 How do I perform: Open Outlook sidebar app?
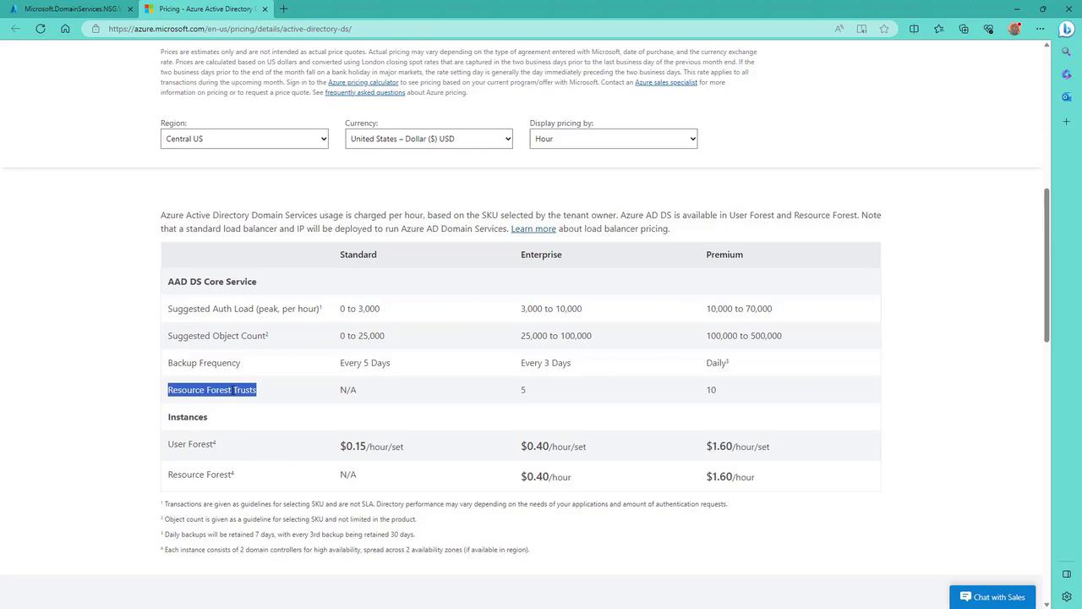coord(1067,97)
